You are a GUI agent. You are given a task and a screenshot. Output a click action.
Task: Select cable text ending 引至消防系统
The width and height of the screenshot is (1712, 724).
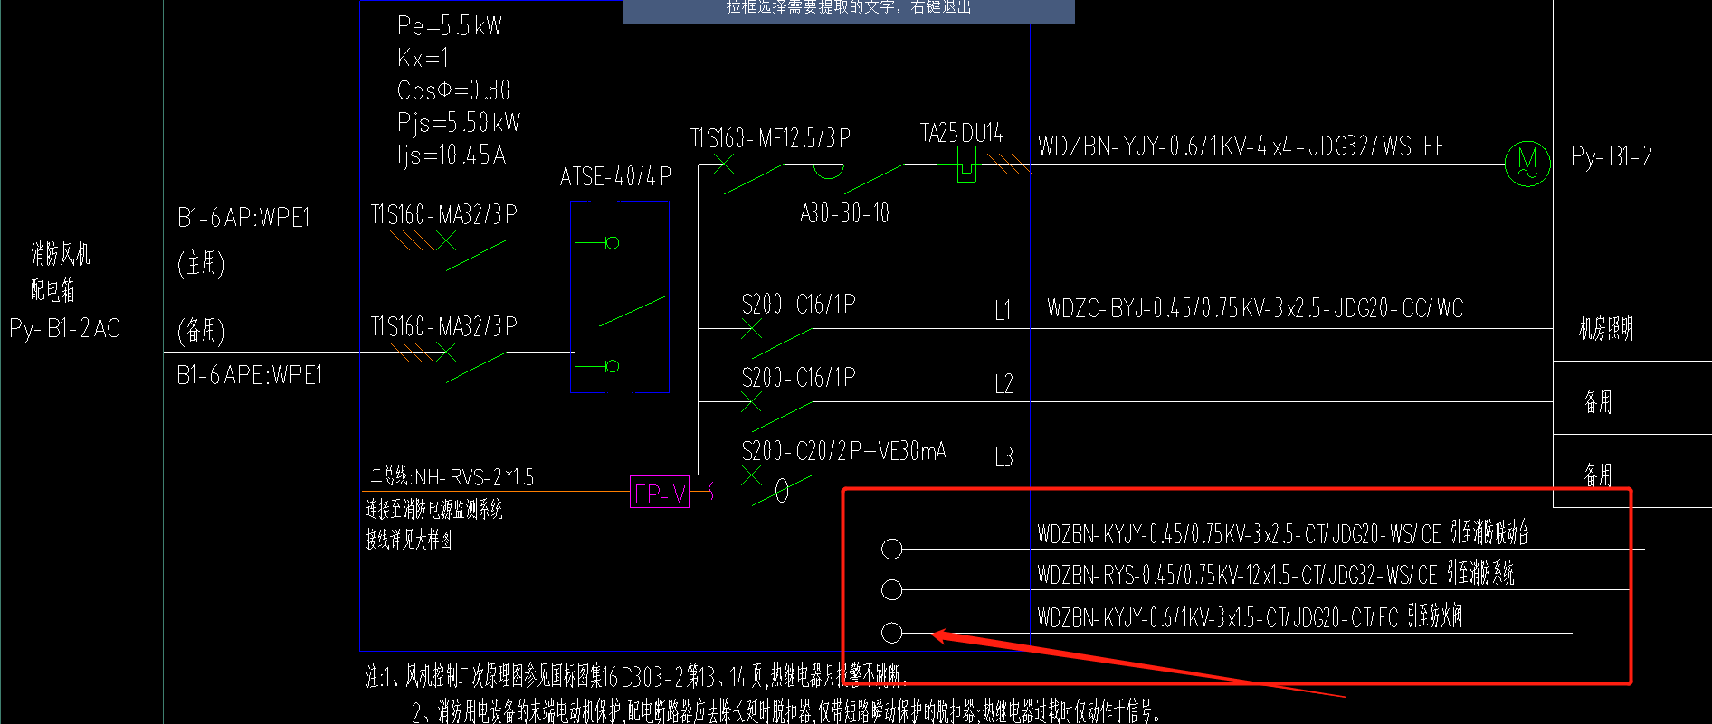coord(1276,575)
